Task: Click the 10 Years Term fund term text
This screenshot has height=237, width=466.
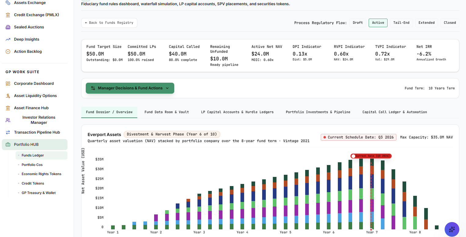Action: pyautogui.click(x=442, y=88)
